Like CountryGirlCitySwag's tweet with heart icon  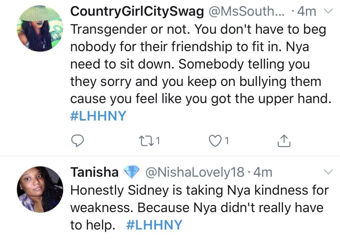(215, 141)
